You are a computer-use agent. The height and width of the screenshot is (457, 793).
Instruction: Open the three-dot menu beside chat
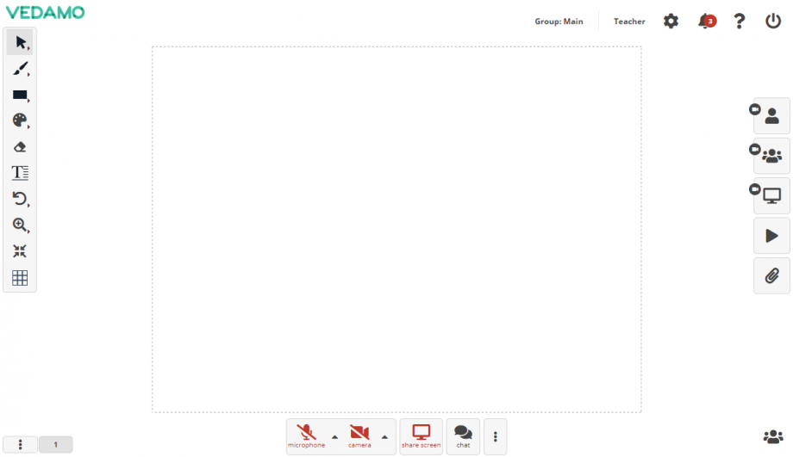(496, 436)
